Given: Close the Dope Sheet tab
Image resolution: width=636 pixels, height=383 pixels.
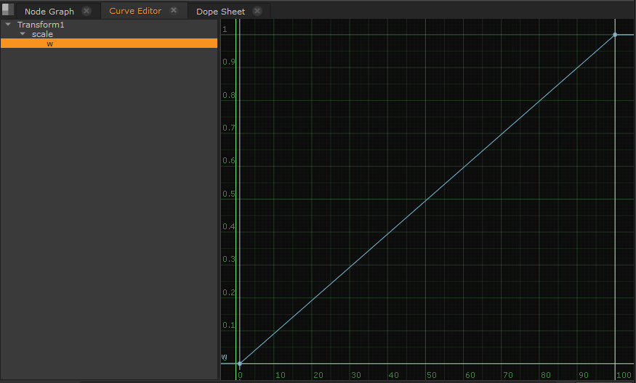Looking at the screenshot, I should (257, 11).
